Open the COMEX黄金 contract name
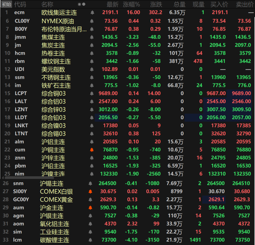 56,200
